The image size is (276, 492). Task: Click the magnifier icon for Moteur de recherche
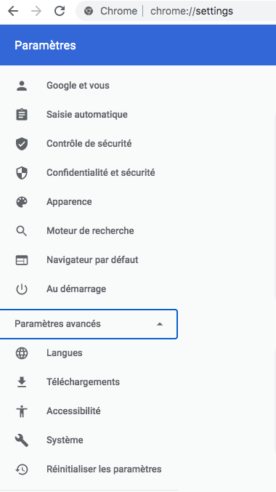coord(22,231)
